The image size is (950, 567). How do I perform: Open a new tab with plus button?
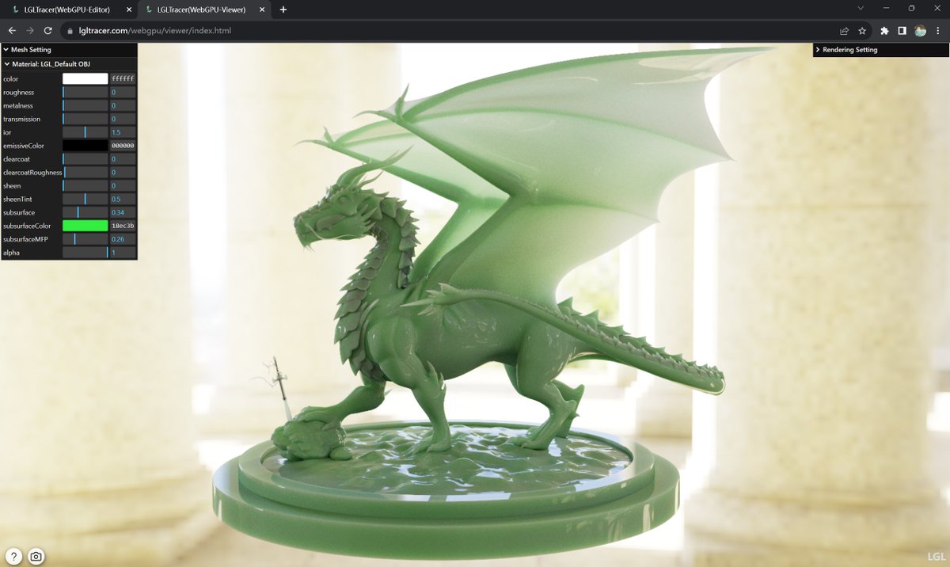click(x=283, y=10)
